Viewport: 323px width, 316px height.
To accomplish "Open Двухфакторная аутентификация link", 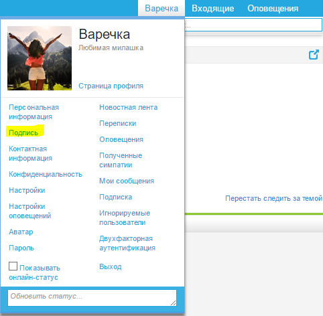I will point(127,243).
